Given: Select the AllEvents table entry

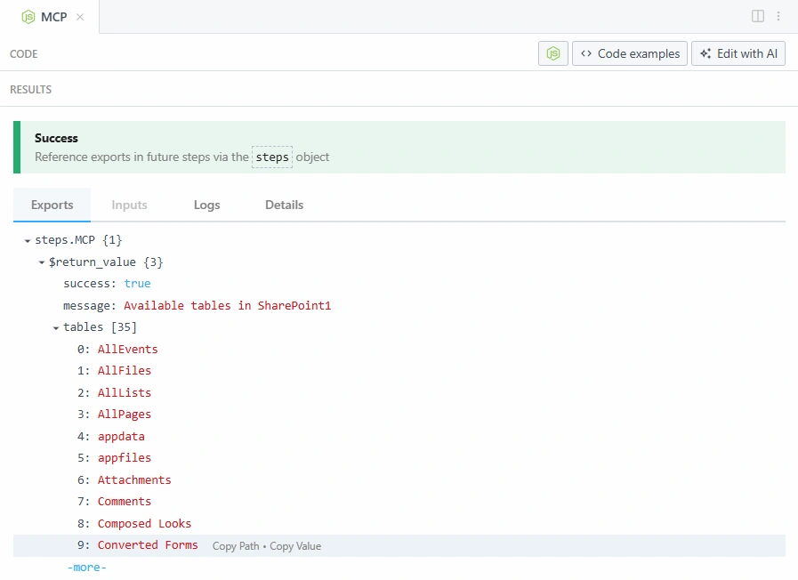Looking at the screenshot, I should [x=127, y=350].
